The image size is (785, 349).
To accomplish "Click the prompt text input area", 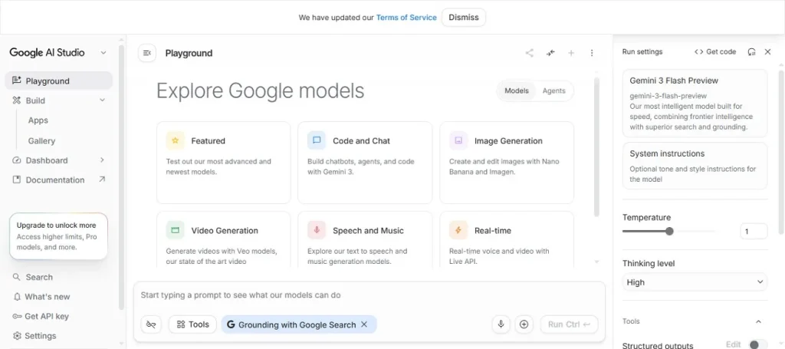I will tap(369, 295).
